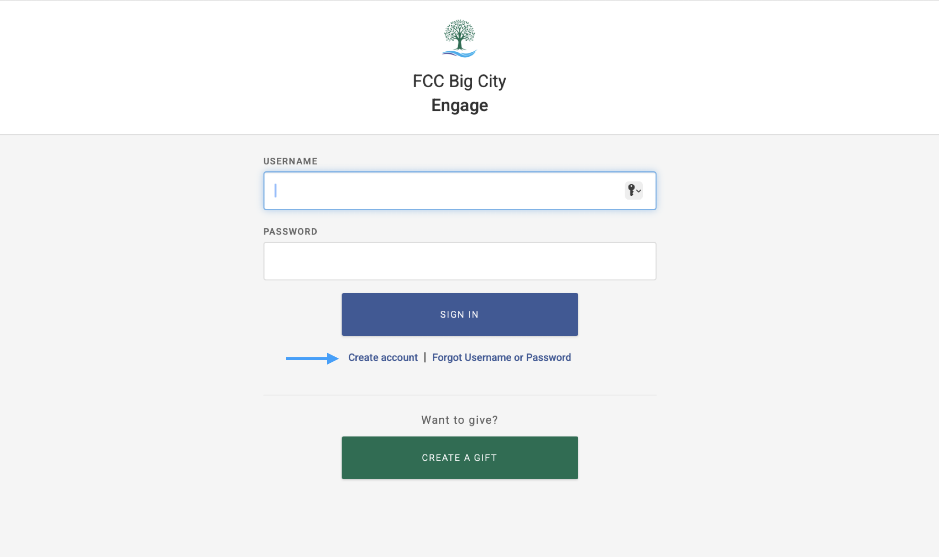939x557 pixels.
Task: Click the FCC Big City heading
Action: tap(459, 81)
